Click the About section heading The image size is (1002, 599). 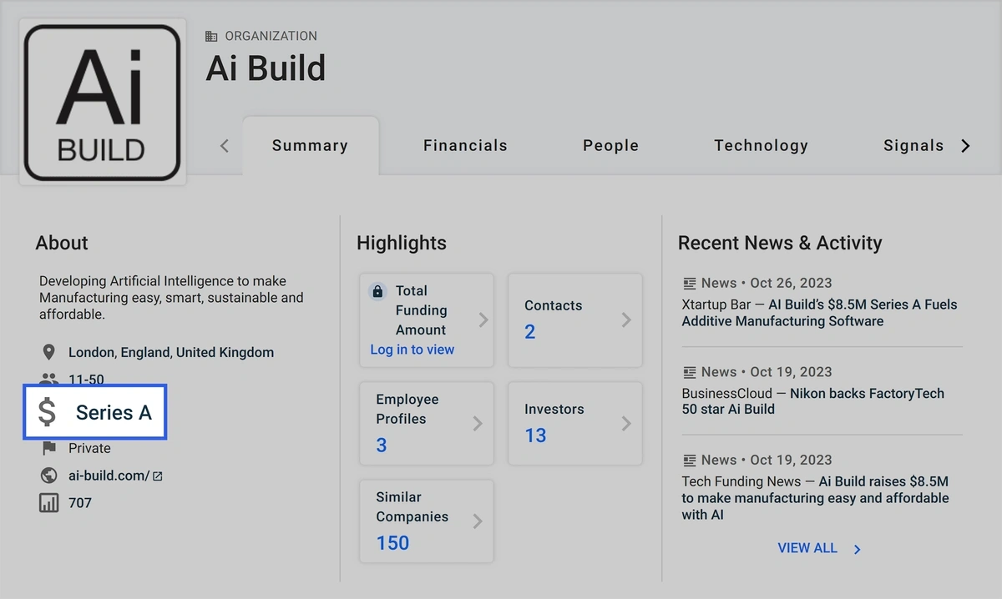pos(62,243)
